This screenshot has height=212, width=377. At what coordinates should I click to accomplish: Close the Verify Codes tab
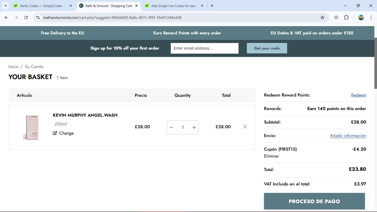[71, 6]
